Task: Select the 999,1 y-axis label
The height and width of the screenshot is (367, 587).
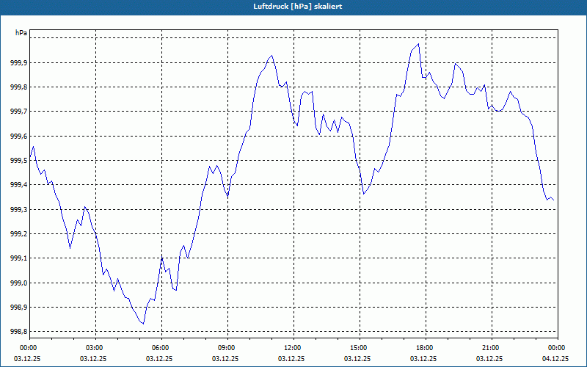Action: [x=19, y=258]
